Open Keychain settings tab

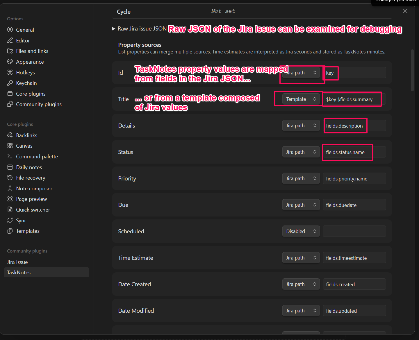[x=47, y=83]
